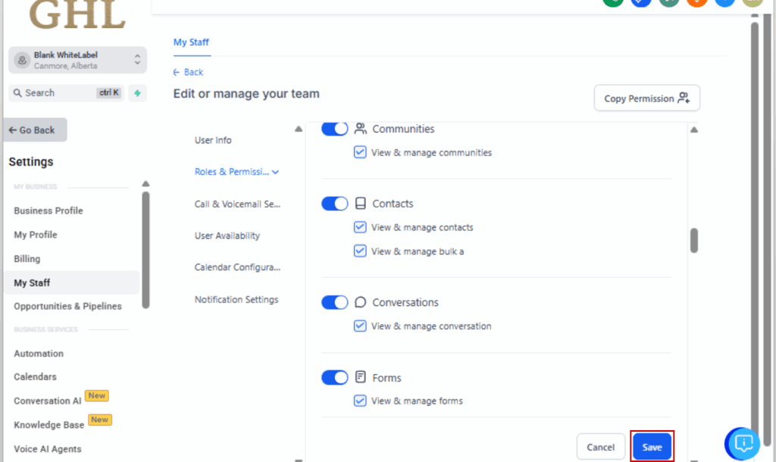This screenshot has width=776, height=462.
Task: Open the help chat widget icon
Action: [743, 442]
